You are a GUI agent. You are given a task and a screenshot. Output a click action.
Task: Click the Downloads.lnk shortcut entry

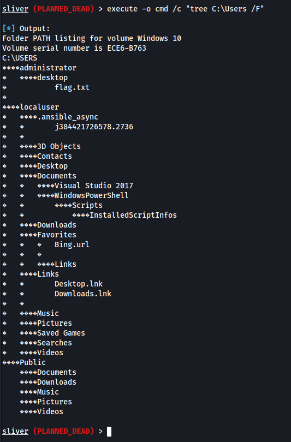click(83, 294)
